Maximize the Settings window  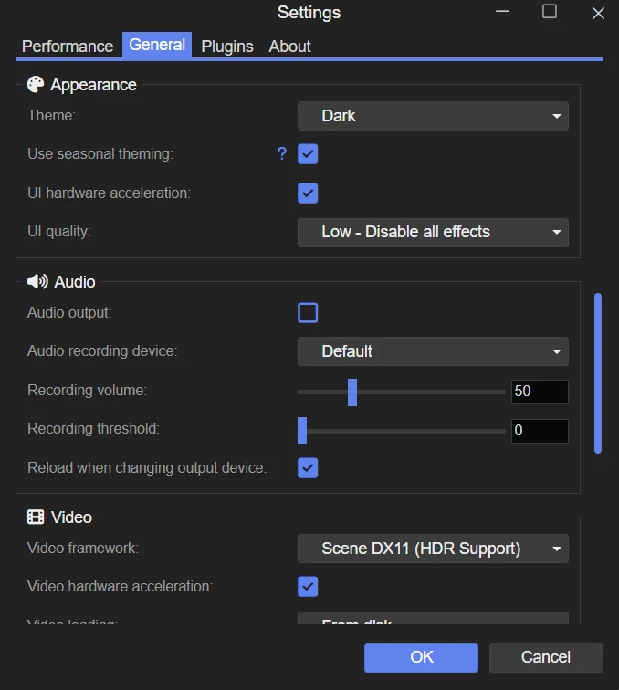coord(549,12)
